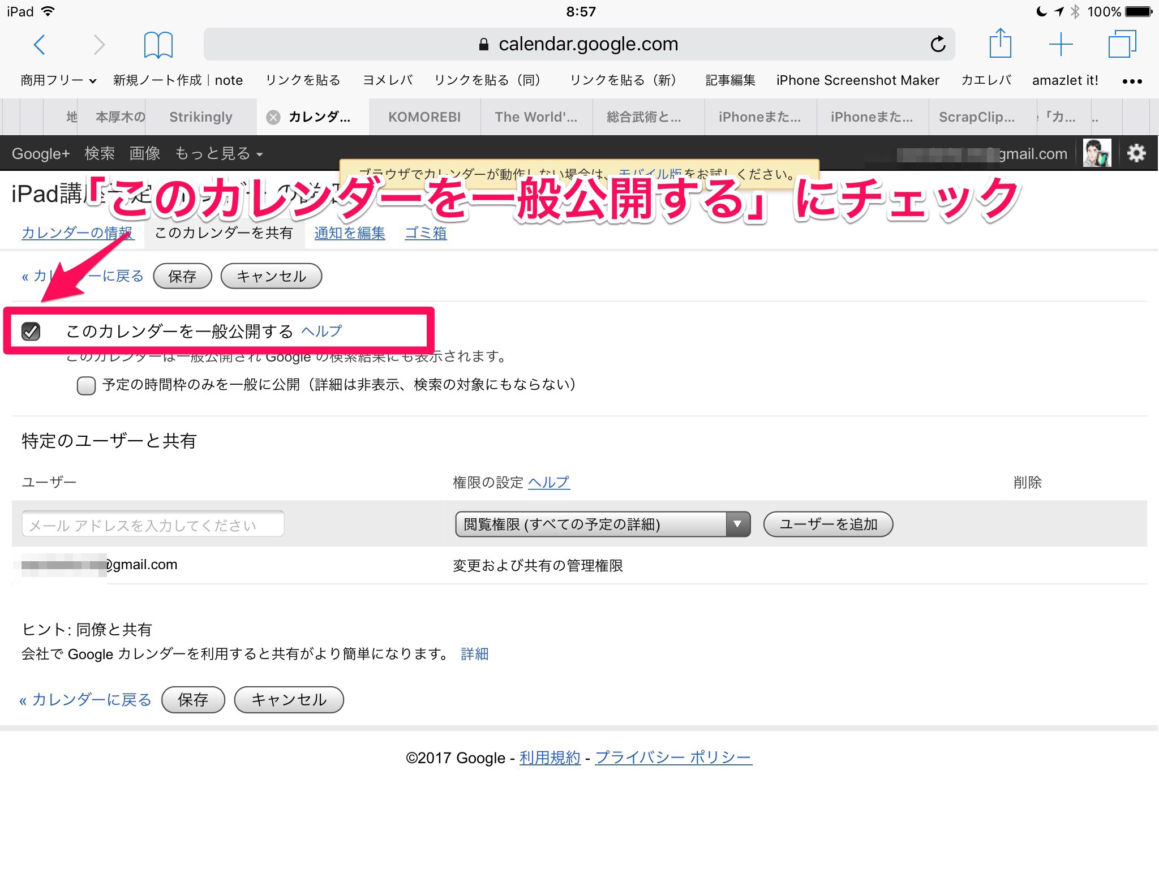1159x869 pixels.
Task: Tap the email address input field
Action: [153, 524]
